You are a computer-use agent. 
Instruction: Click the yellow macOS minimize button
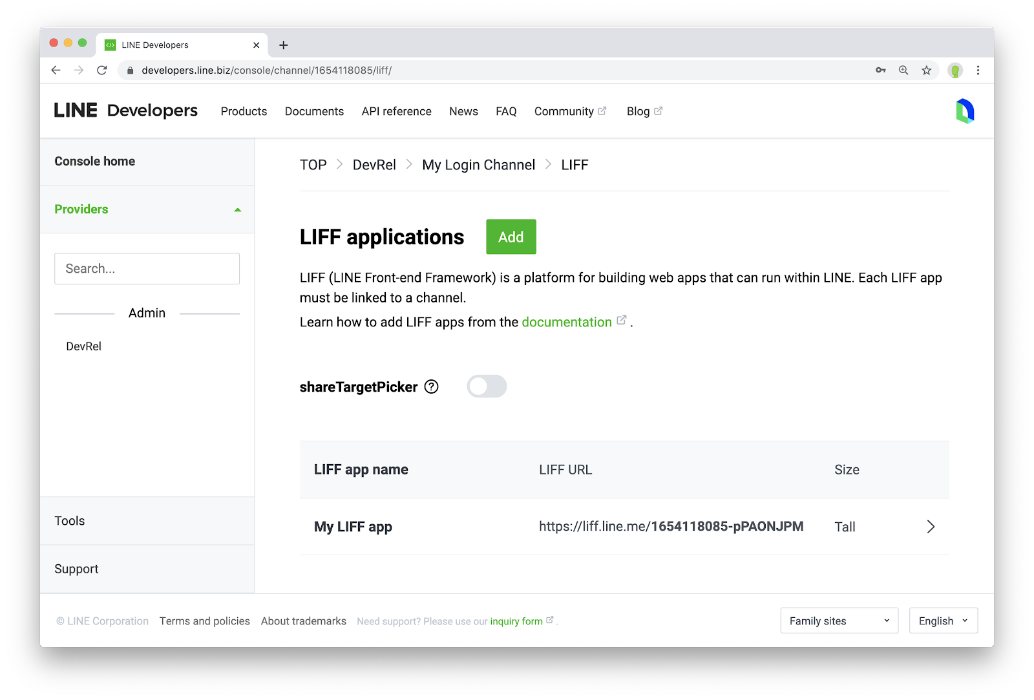click(68, 43)
